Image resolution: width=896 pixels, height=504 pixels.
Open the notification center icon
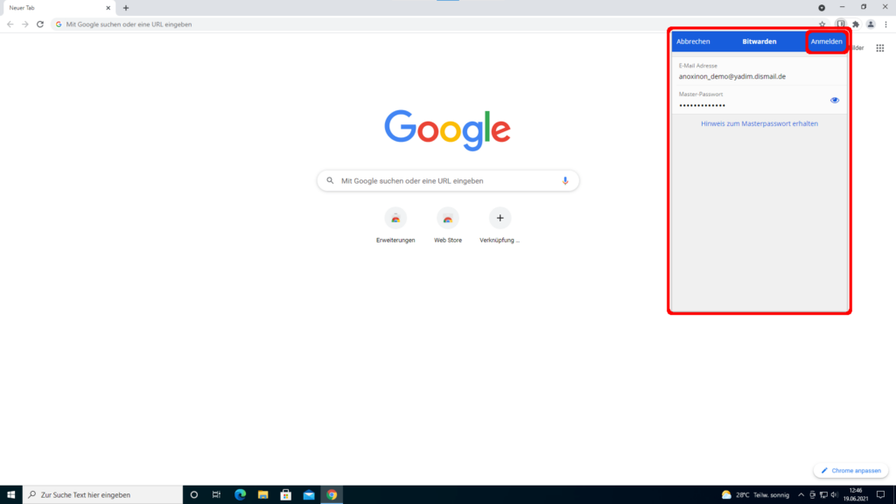tap(880, 495)
